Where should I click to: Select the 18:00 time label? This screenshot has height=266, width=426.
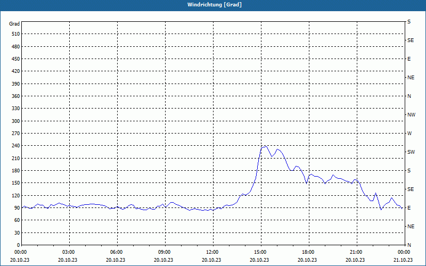[x=309, y=252]
